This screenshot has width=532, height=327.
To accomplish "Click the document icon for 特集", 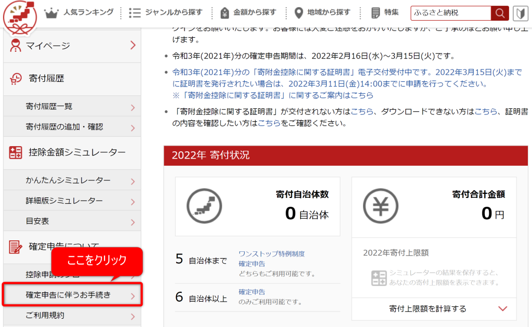I will 376,13.
